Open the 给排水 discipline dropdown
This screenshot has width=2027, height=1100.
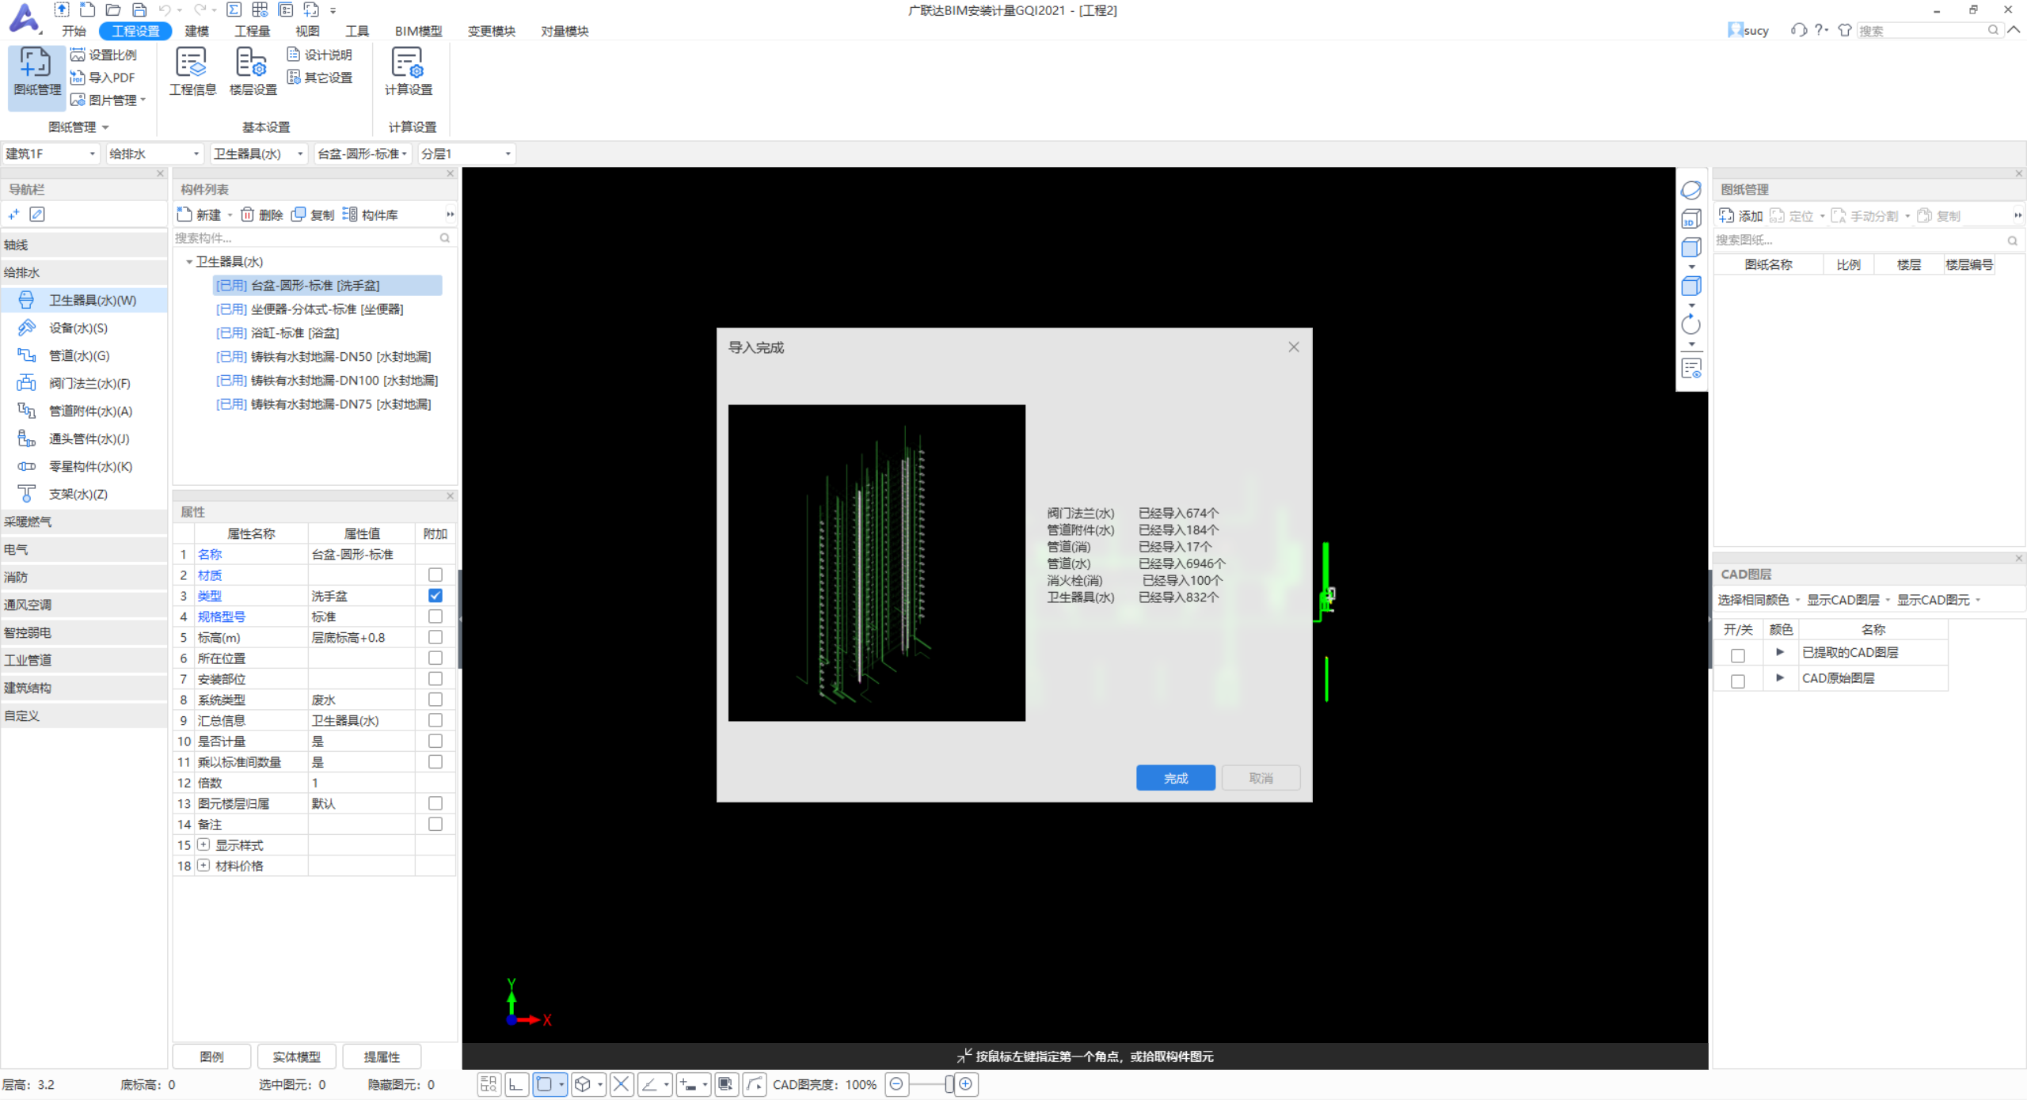pos(154,154)
